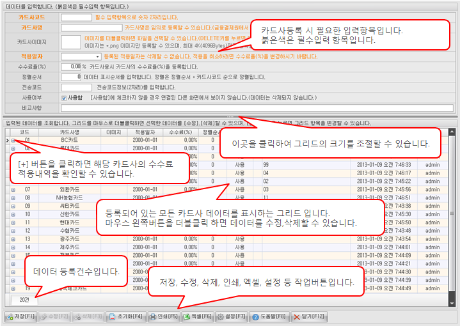This screenshot has height=326, width=460.
Task: Select the 제주카드 name cell
Action: pos(70,247)
